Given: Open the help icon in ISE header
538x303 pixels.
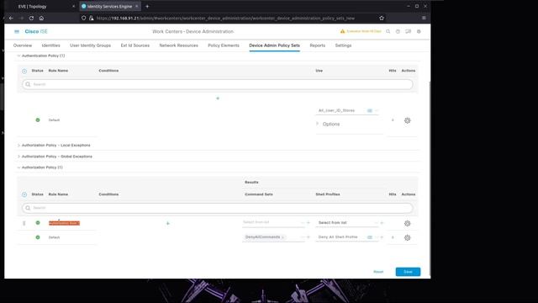Looking at the screenshot, I should 398,32.
